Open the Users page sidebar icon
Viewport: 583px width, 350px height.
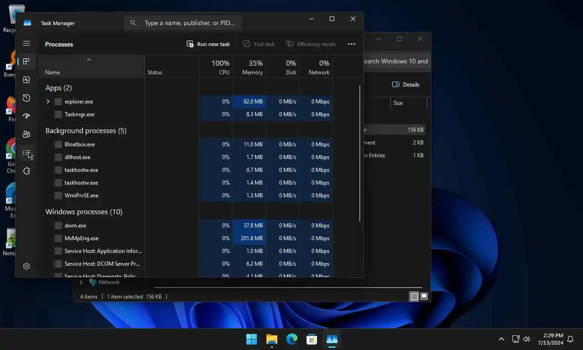(26, 134)
